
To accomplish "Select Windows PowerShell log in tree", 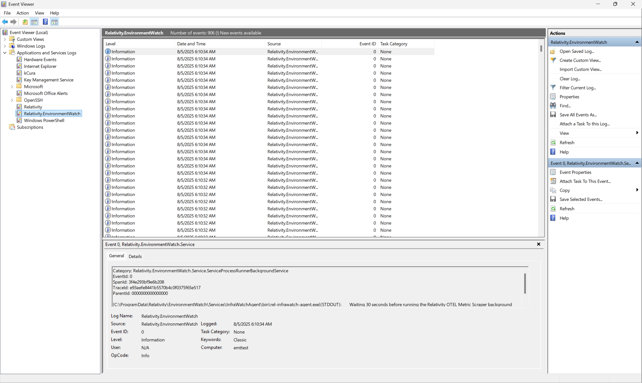I will (x=44, y=120).
